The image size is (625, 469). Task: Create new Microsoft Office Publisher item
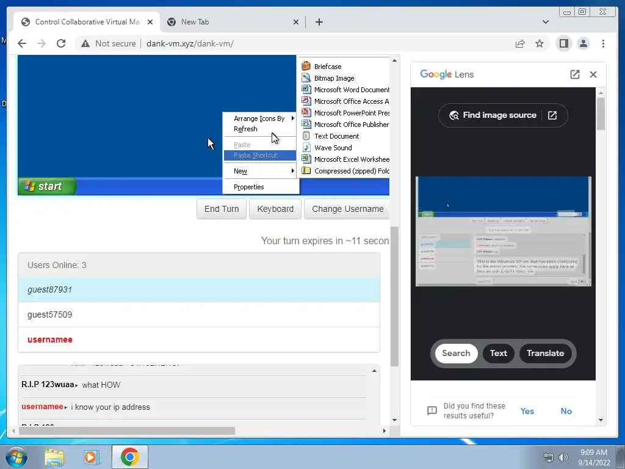344,125
